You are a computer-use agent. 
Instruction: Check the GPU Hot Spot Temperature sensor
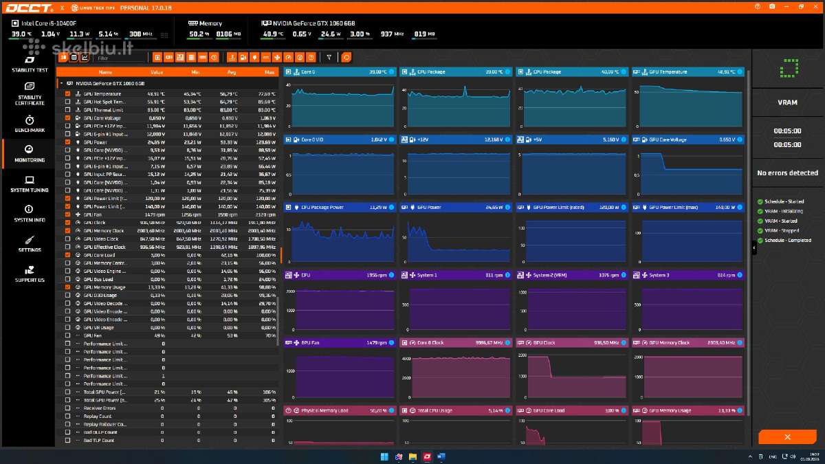[67, 102]
